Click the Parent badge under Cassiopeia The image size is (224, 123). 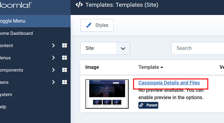148,105
